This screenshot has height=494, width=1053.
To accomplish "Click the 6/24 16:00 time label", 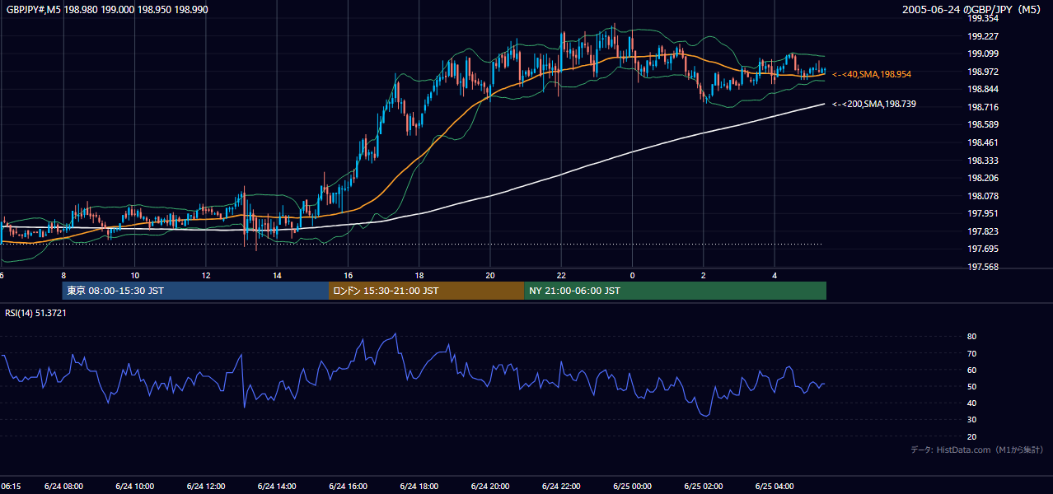I will (349, 487).
